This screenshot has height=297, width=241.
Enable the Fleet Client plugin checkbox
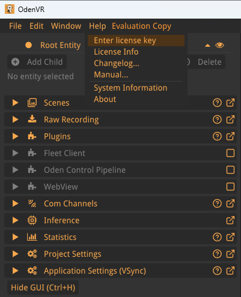(x=230, y=153)
